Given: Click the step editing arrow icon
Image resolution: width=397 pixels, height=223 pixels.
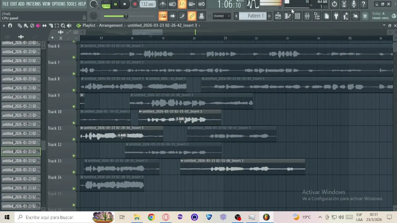Looking at the screenshot, I should tap(173, 16).
